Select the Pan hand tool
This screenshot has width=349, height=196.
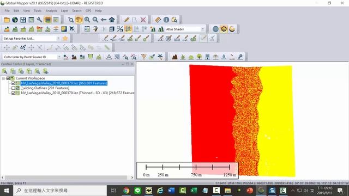[79, 20]
